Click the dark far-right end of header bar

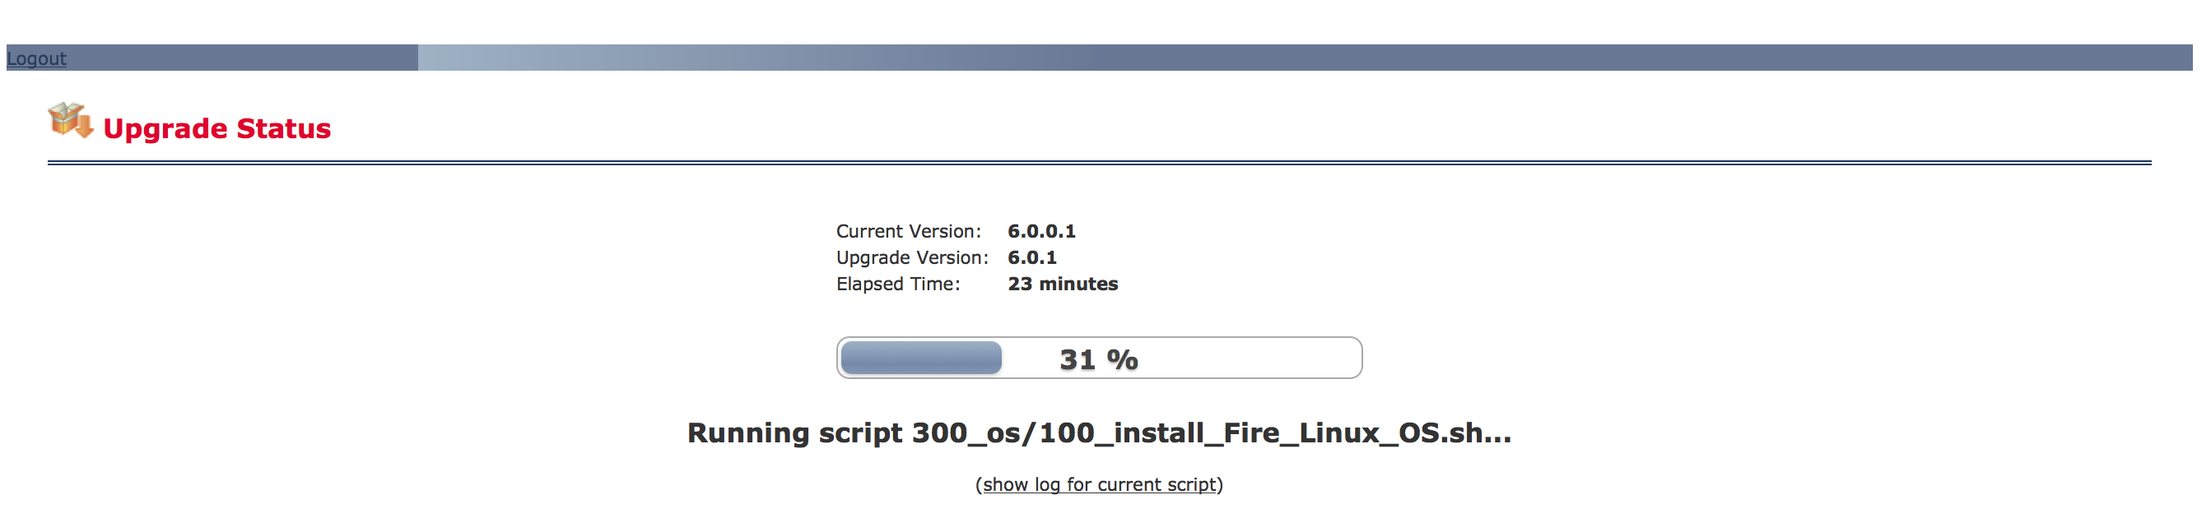2146,58
